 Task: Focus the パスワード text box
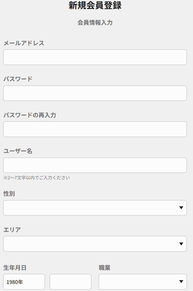(x=95, y=93)
